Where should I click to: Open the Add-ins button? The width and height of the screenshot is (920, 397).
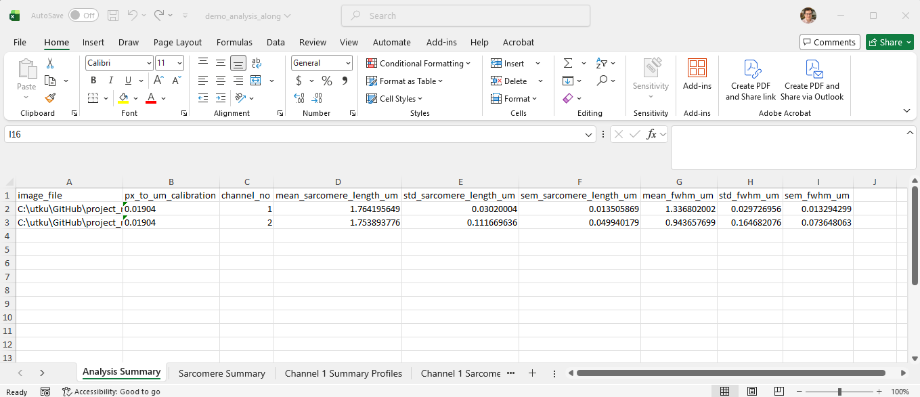[x=697, y=75]
